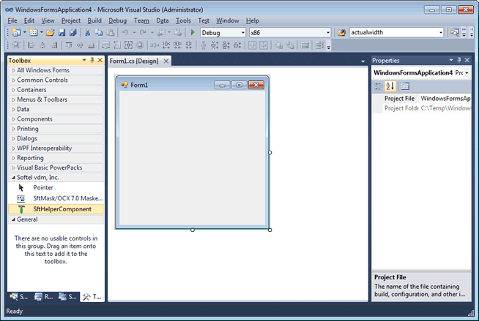Click the Property Pages icon in Properties
The width and height of the screenshot is (479, 321).
click(404, 86)
